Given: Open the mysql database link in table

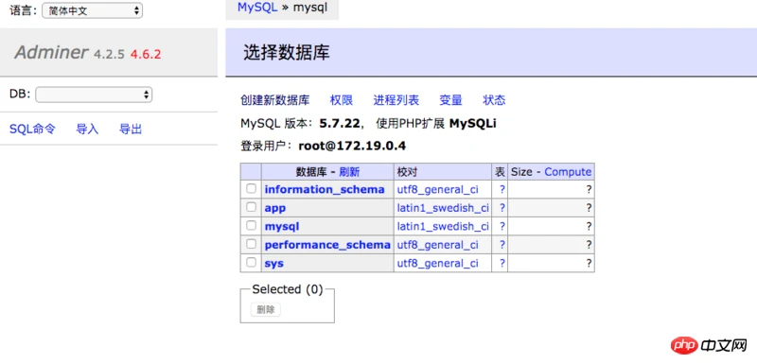Looking at the screenshot, I should tap(282, 227).
